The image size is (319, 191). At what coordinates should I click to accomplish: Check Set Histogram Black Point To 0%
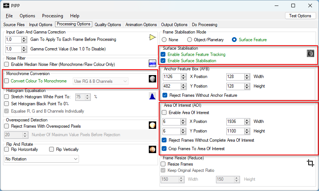click(7, 104)
